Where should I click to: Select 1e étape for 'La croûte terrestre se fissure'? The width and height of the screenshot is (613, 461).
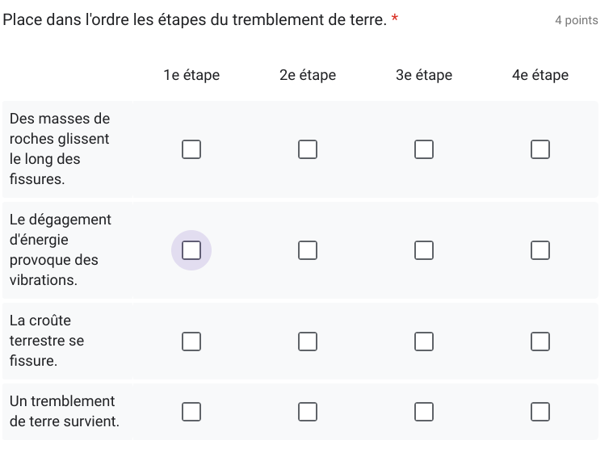191,342
